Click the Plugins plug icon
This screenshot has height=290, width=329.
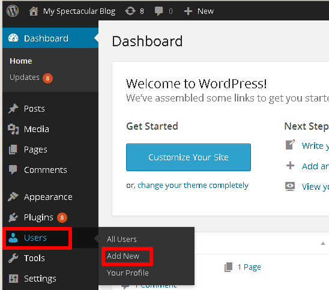click(x=13, y=217)
